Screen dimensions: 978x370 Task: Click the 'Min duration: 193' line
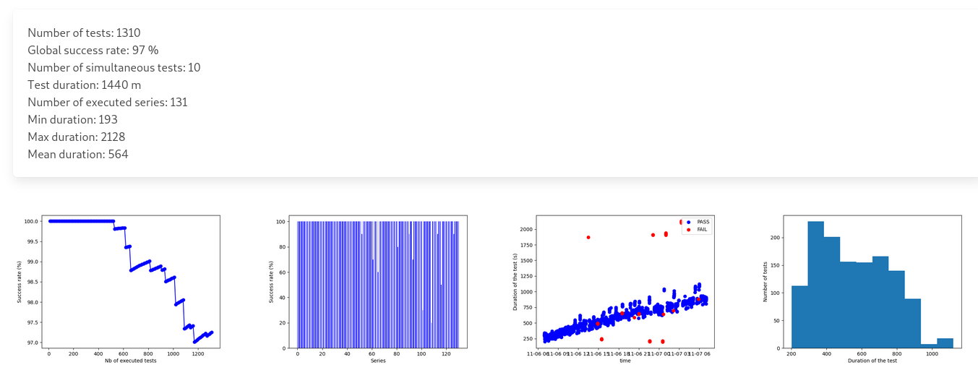tap(72, 119)
